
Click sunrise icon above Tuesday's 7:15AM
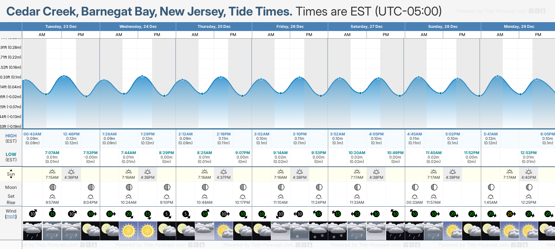click(x=52, y=171)
